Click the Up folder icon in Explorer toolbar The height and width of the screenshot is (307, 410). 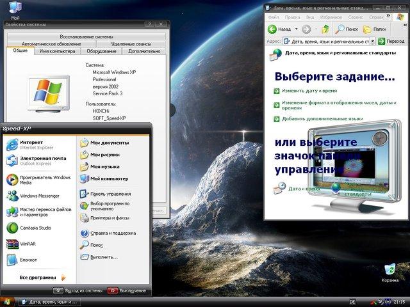325,29
